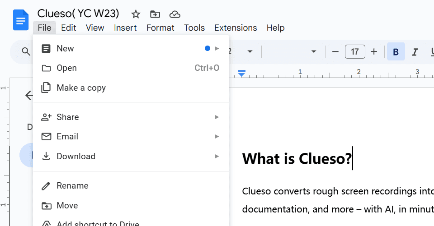Select New from File menu
The width and height of the screenshot is (434, 226).
click(131, 49)
